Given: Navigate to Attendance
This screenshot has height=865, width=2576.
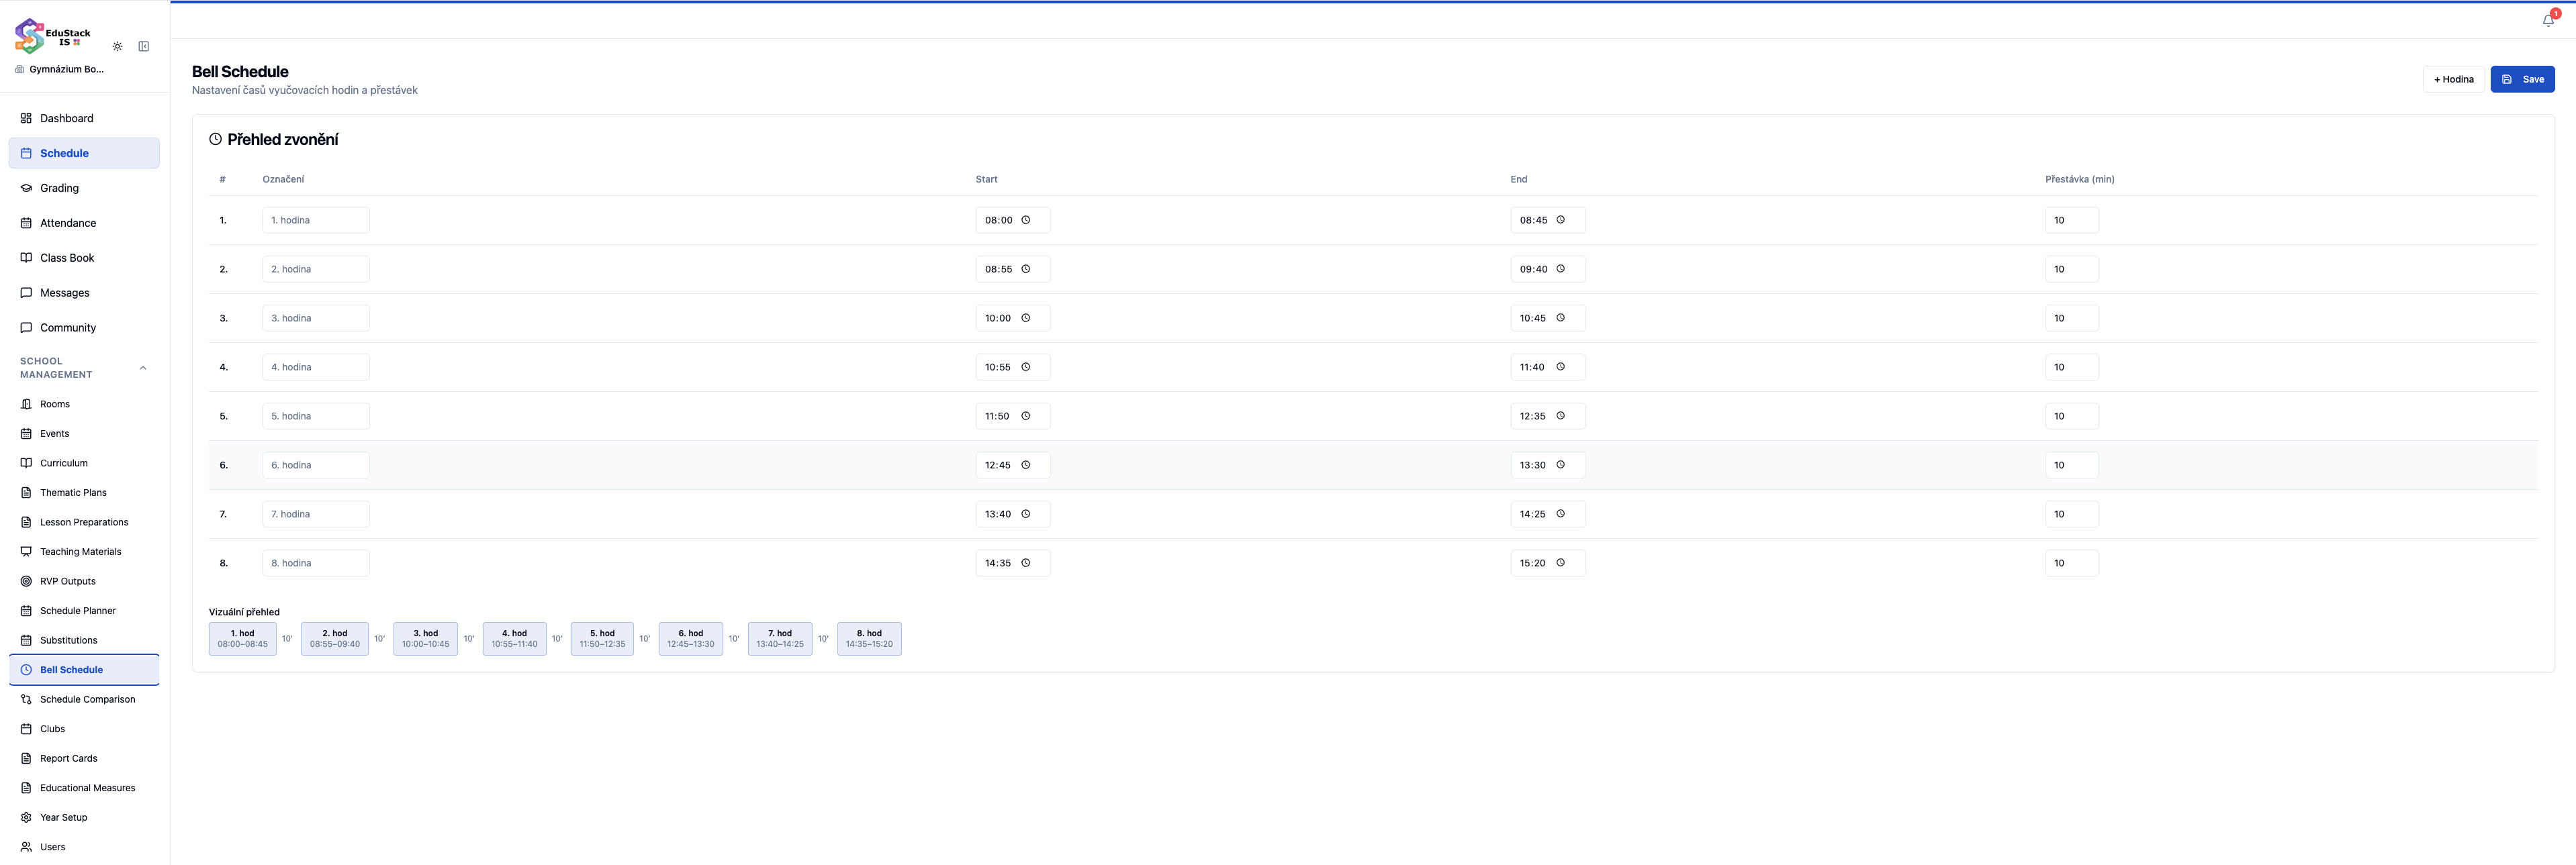Looking at the screenshot, I should [x=84, y=223].
